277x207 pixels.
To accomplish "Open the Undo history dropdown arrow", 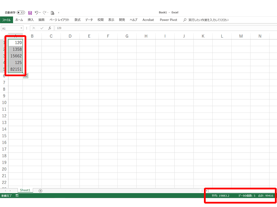I will click(40, 13).
